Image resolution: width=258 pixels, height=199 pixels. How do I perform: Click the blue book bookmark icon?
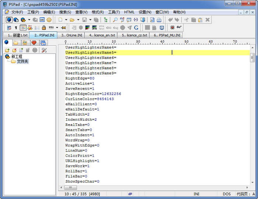pyautogui.click(x=143, y=20)
